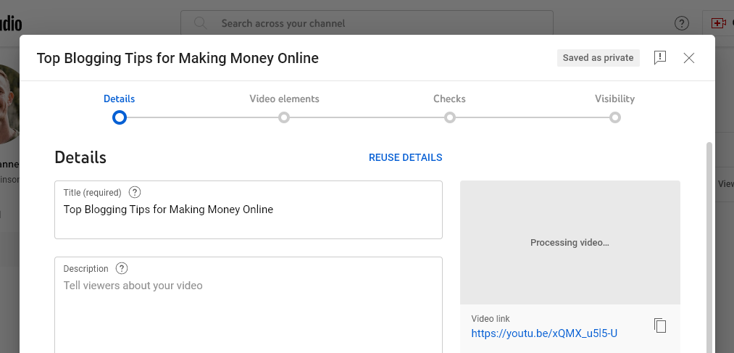Open the Help icon in the header
The image size is (734, 353).
(682, 23)
